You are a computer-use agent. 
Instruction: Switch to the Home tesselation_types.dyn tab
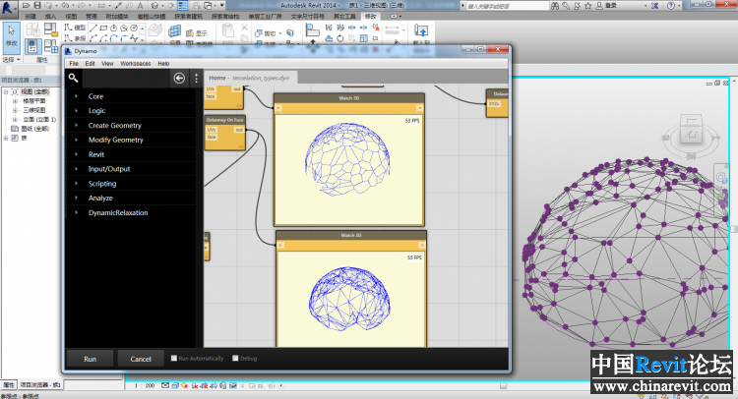tap(250, 77)
